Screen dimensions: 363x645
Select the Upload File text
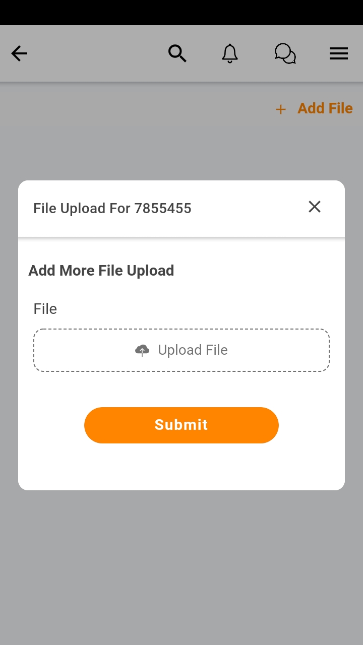click(193, 350)
